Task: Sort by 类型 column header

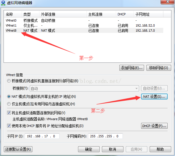Action: coord(30,14)
